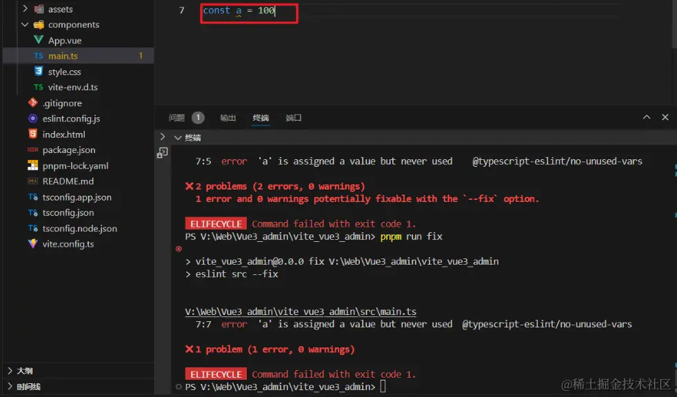Click the terminal prompt input cursor
Screen dimensions: 677x397
coord(383,386)
